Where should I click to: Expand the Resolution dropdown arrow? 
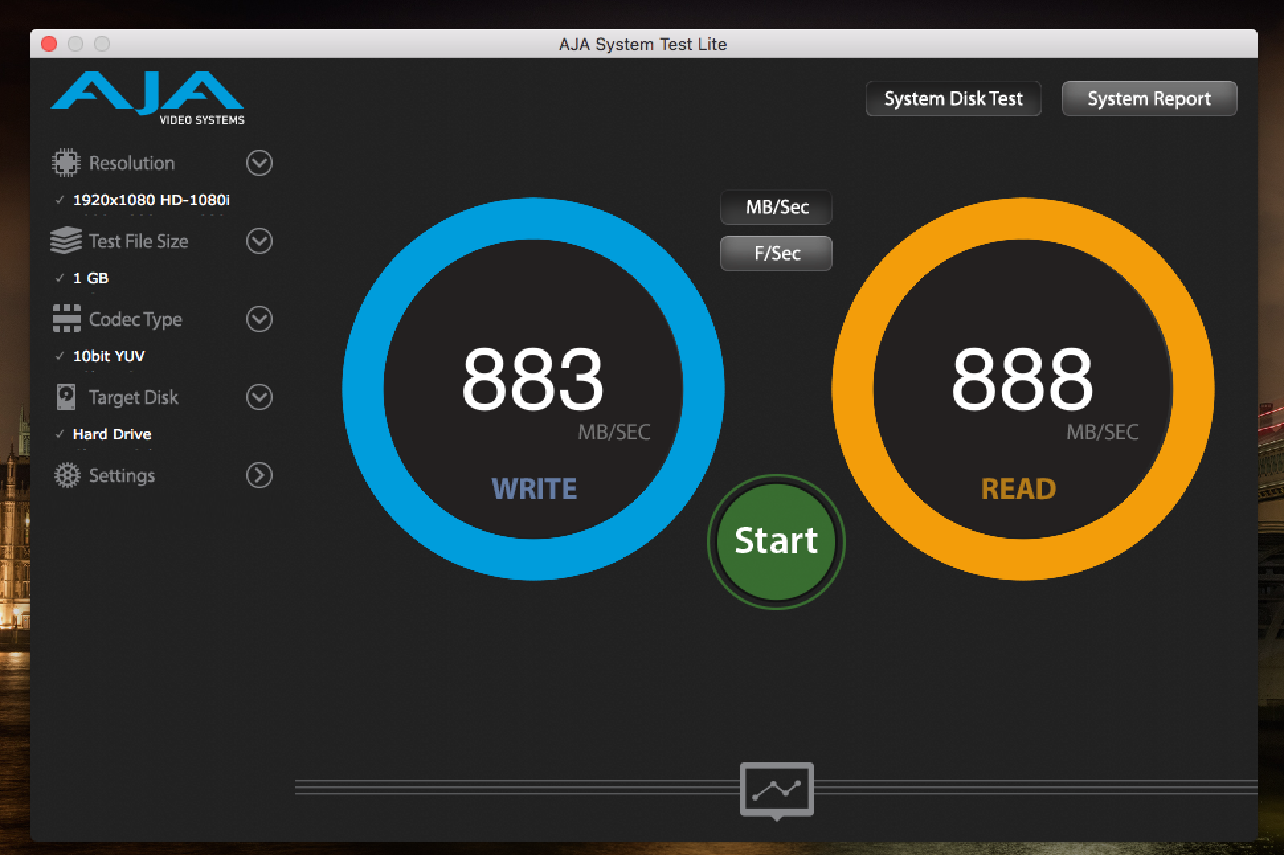(259, 163)
